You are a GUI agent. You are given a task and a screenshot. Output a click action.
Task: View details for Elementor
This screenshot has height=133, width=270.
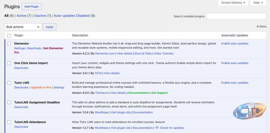[x=125, y=53]
